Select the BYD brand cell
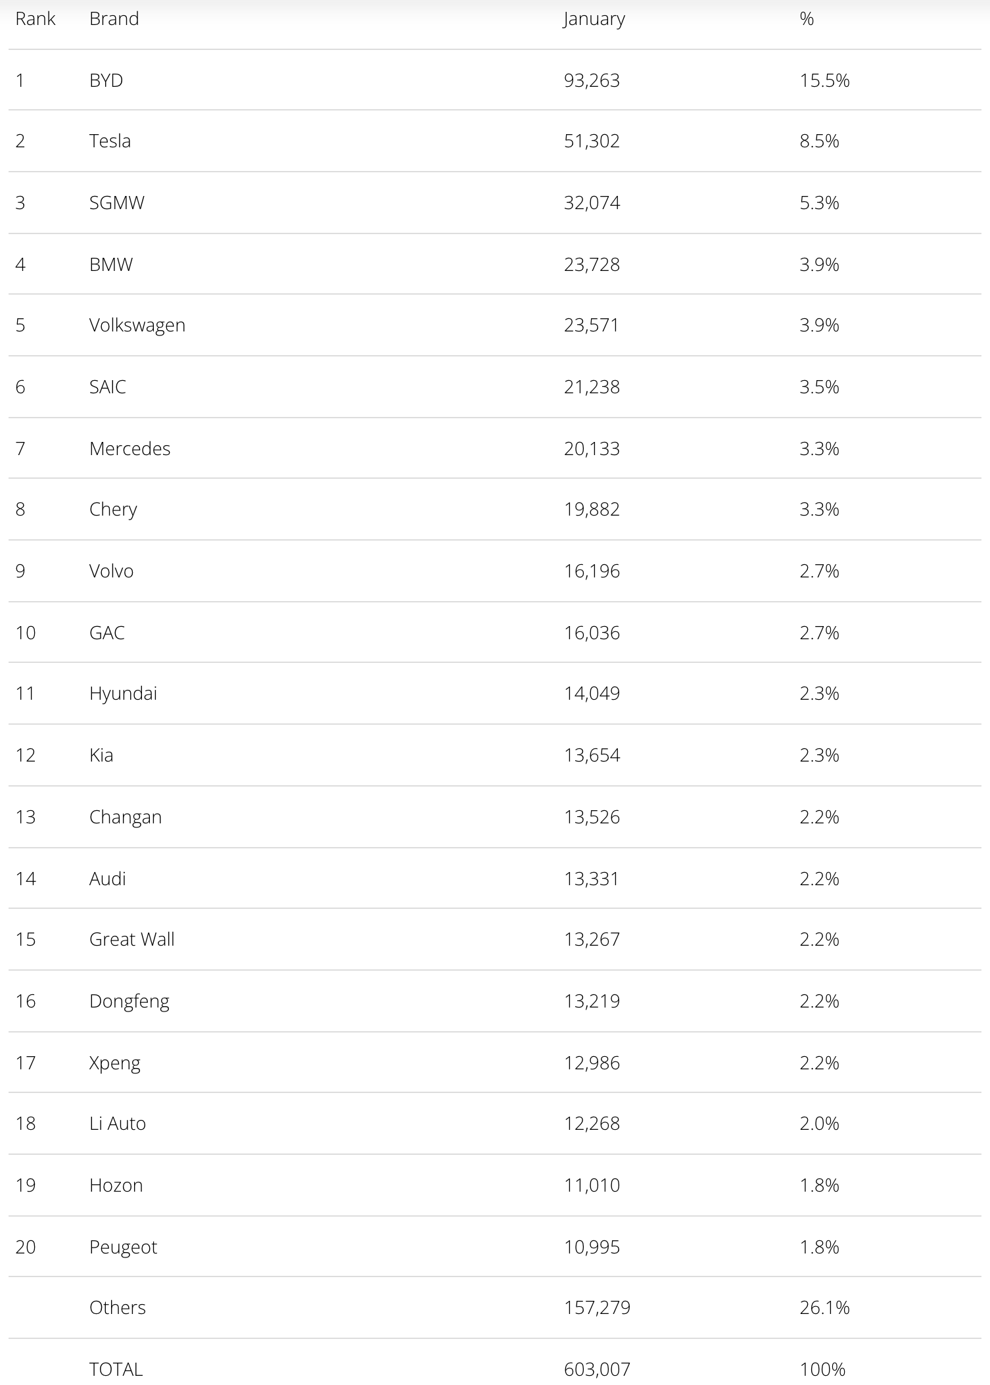 (x=106, y=80)
